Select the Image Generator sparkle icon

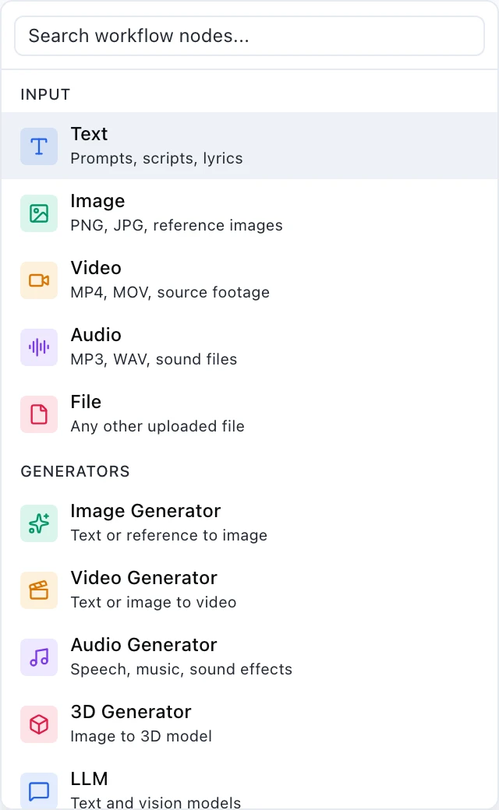(x=39, y=523)
